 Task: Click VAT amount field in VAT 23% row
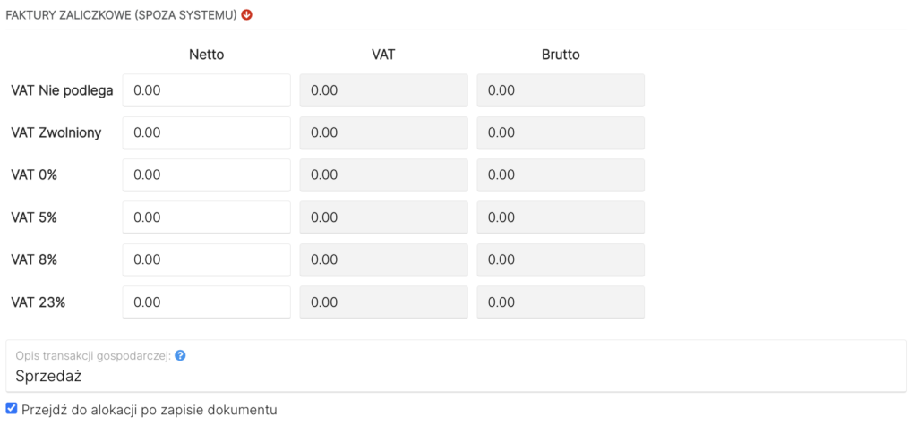383,302
